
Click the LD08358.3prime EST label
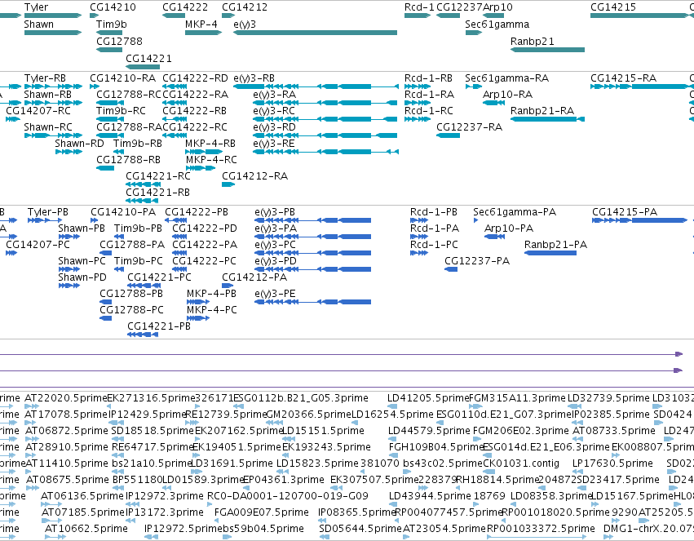[551, 496]
